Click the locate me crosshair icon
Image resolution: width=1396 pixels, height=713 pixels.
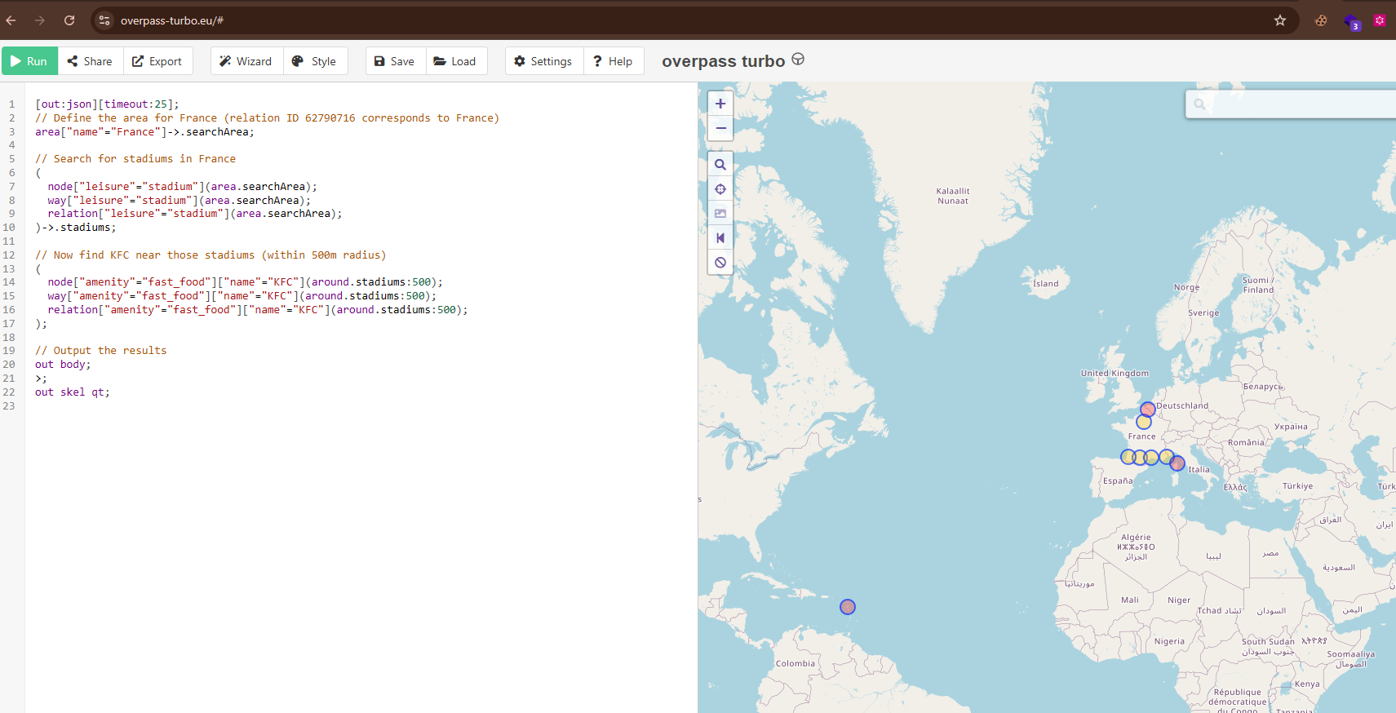click(x=720, y=189)
